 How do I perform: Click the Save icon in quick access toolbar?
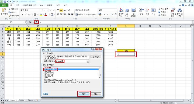(x=5, y=2)
